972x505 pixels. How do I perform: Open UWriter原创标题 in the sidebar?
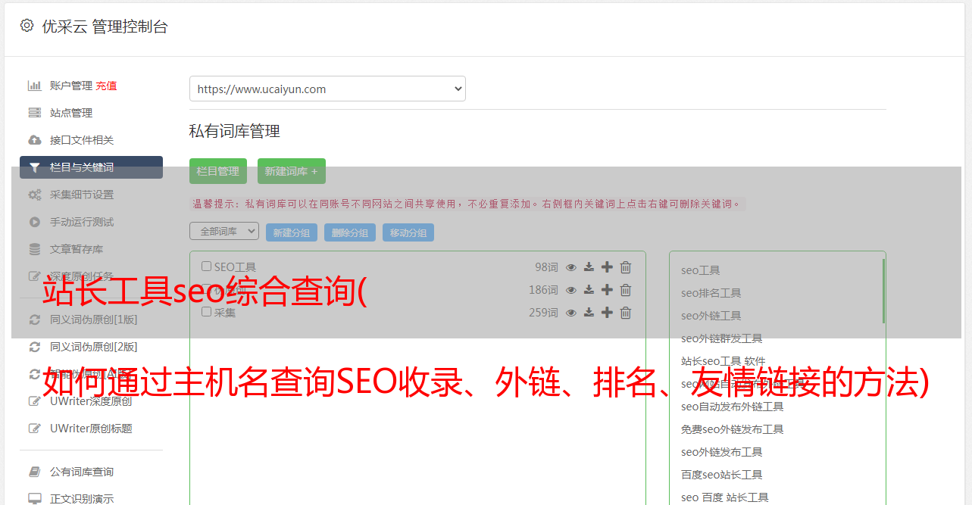tap(91, 429)
